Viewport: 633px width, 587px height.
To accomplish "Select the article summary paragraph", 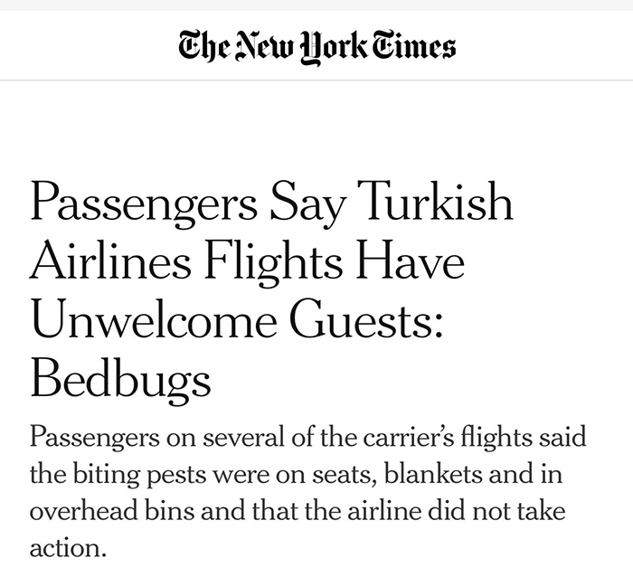I will 307,492.
